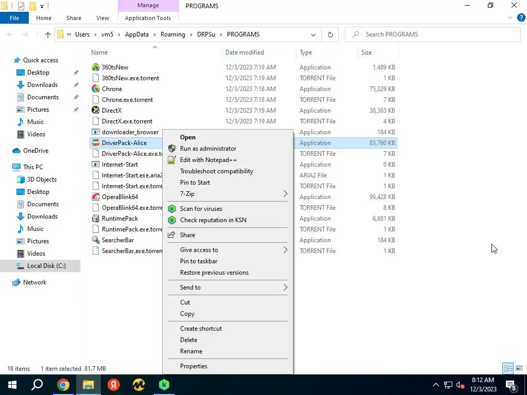The width and height of the screenshot is (527, 395).
Task: Open the Help question mark icon
Action: (521, 18)
